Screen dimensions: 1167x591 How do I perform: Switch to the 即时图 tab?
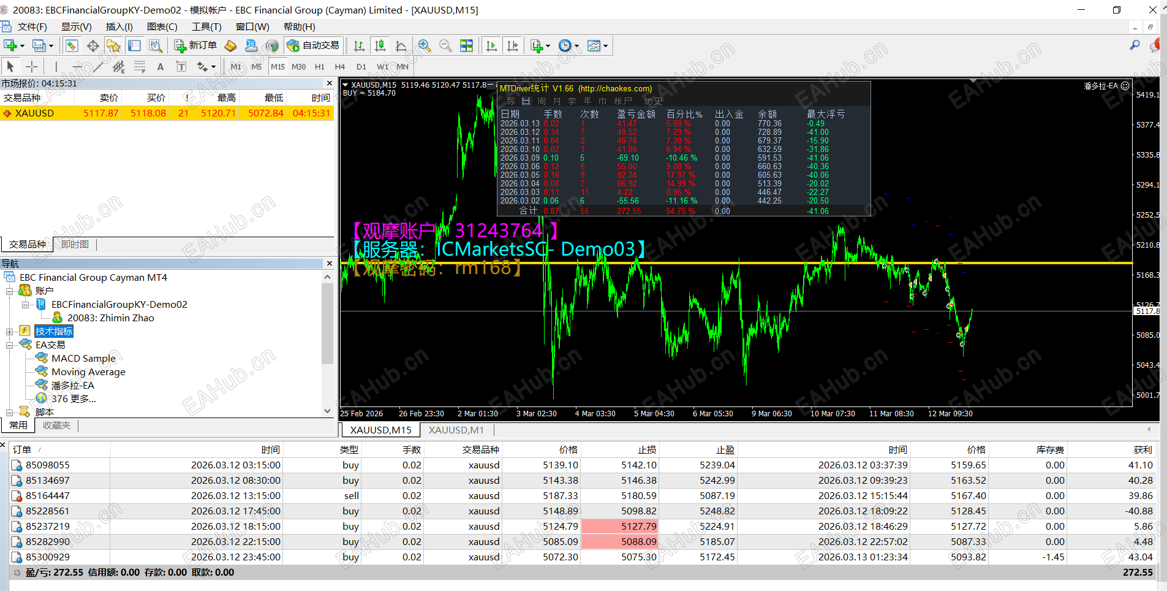[75, 244]
